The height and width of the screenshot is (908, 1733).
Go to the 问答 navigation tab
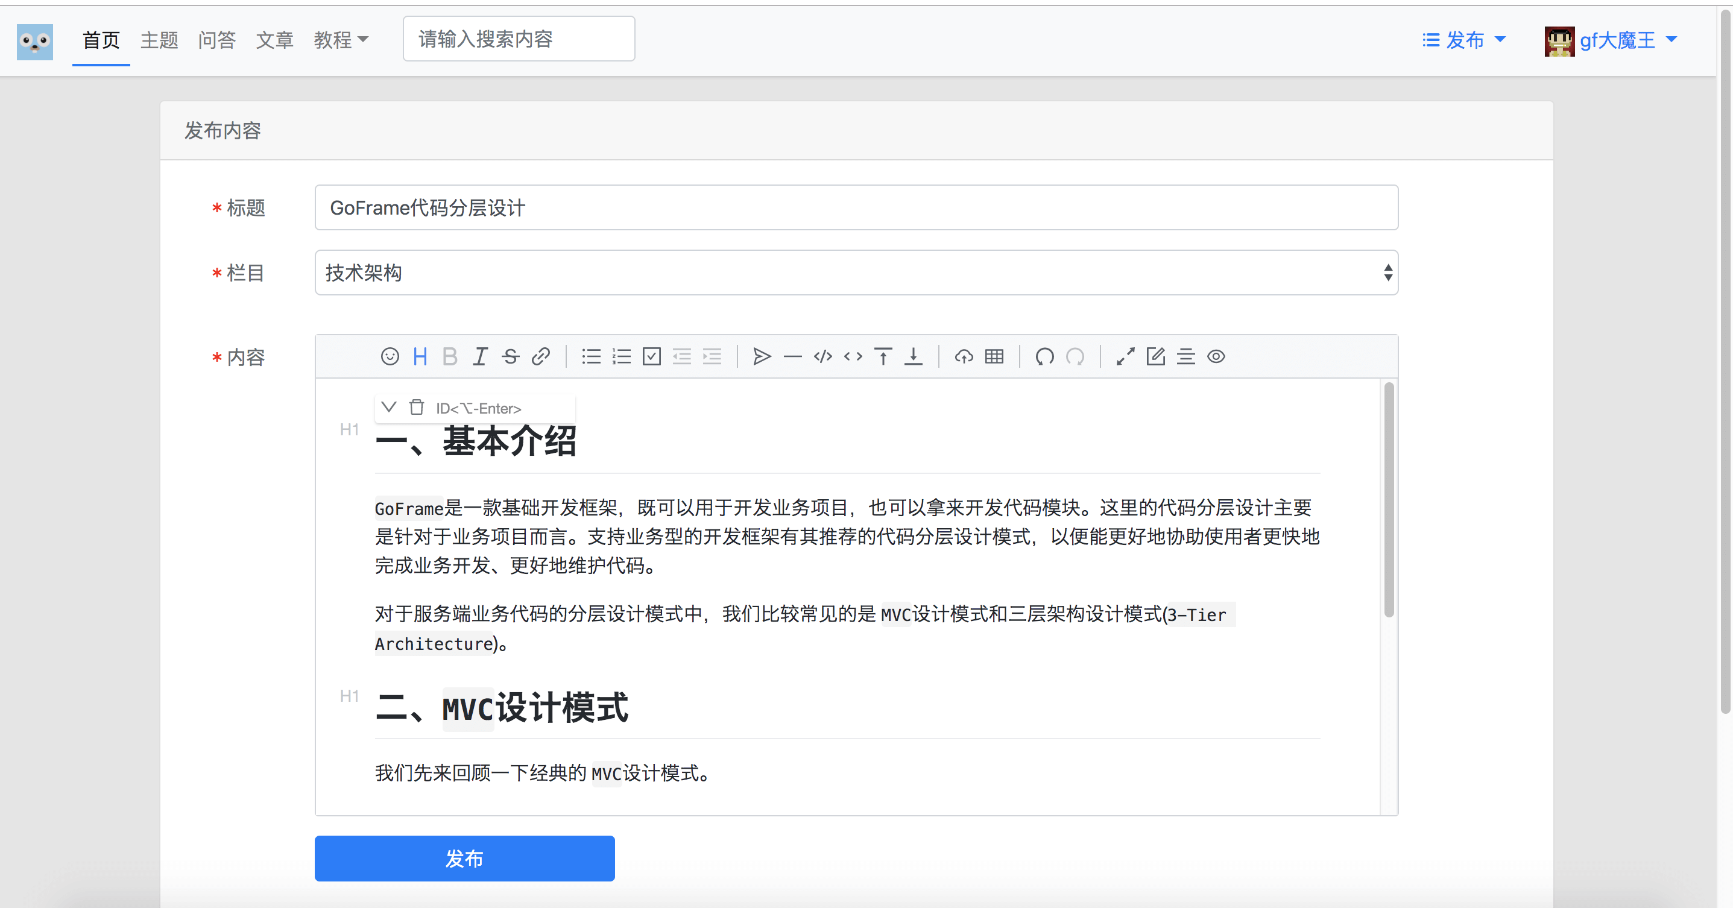(x=216, y=40)
